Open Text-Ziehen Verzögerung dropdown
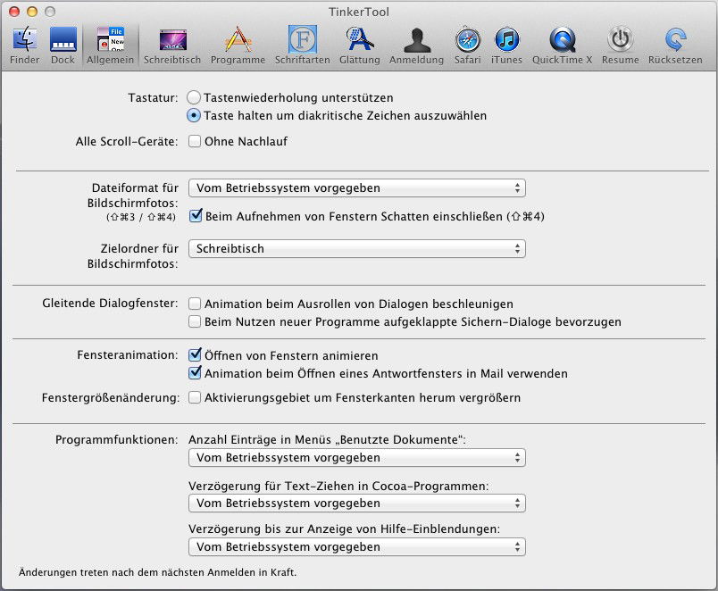 tap(357, 504)
